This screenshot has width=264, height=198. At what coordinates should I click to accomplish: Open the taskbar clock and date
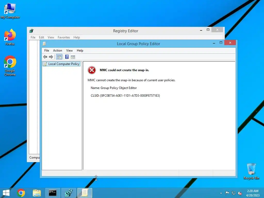point(253,193)
